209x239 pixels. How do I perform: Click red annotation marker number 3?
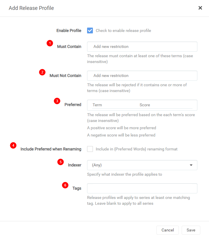coord(57,101)
